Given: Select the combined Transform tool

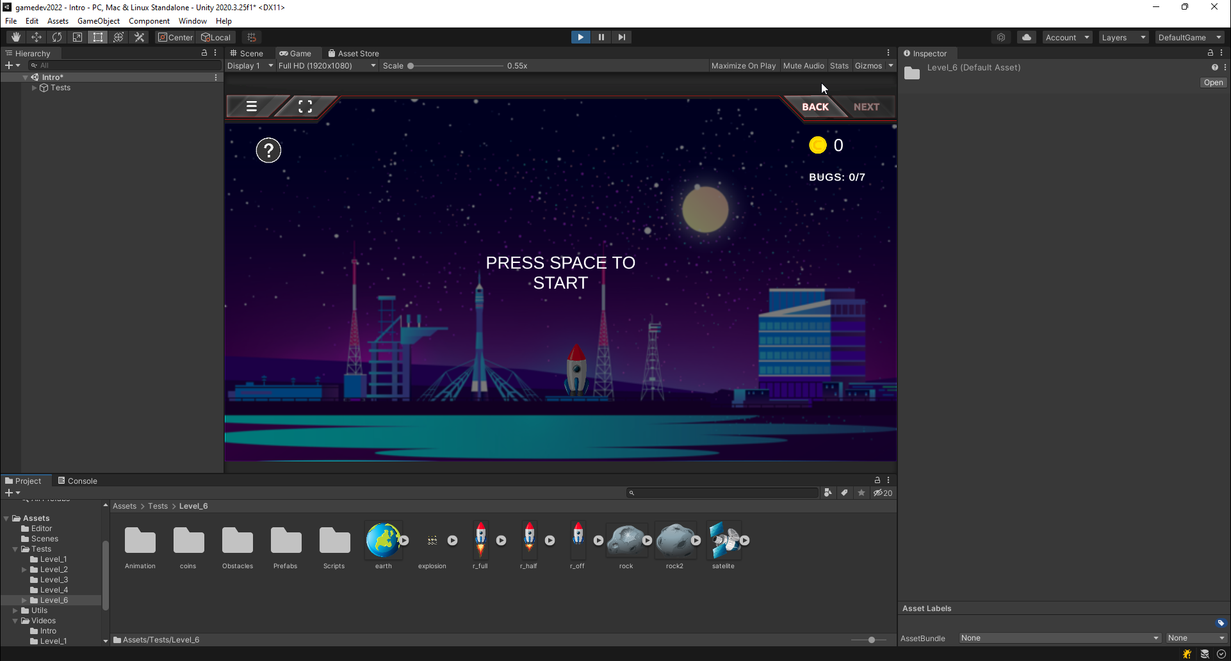Looking at the screenshot, I should tap(118, 37).
